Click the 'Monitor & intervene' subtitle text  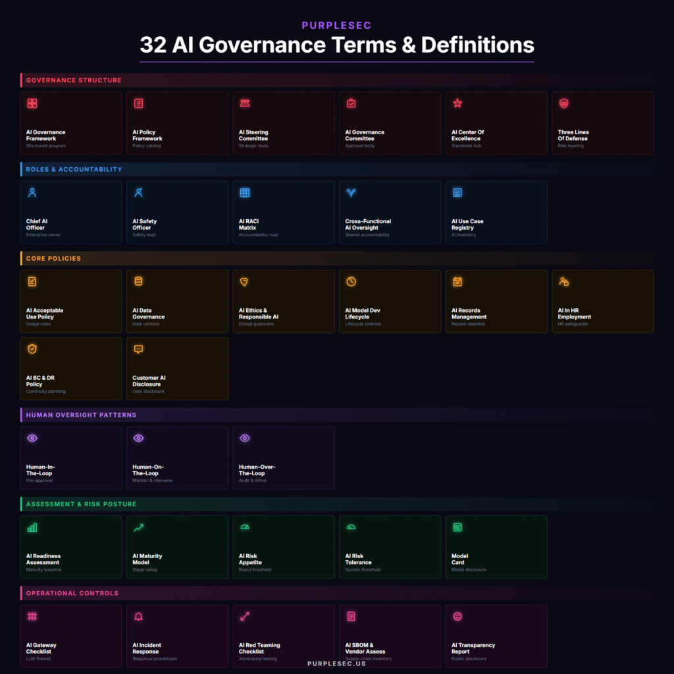(x=152, y=480)
